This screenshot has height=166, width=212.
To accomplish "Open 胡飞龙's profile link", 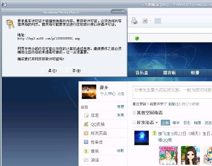I will tap(164, 133).
